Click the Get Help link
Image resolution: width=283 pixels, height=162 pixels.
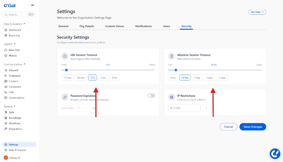coord(257,12)
